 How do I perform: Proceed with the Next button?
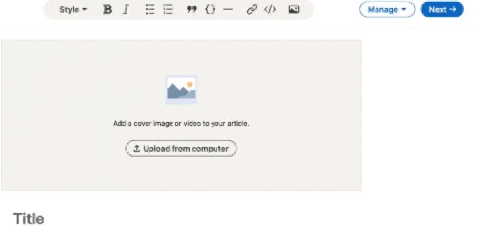coord(442,10)
